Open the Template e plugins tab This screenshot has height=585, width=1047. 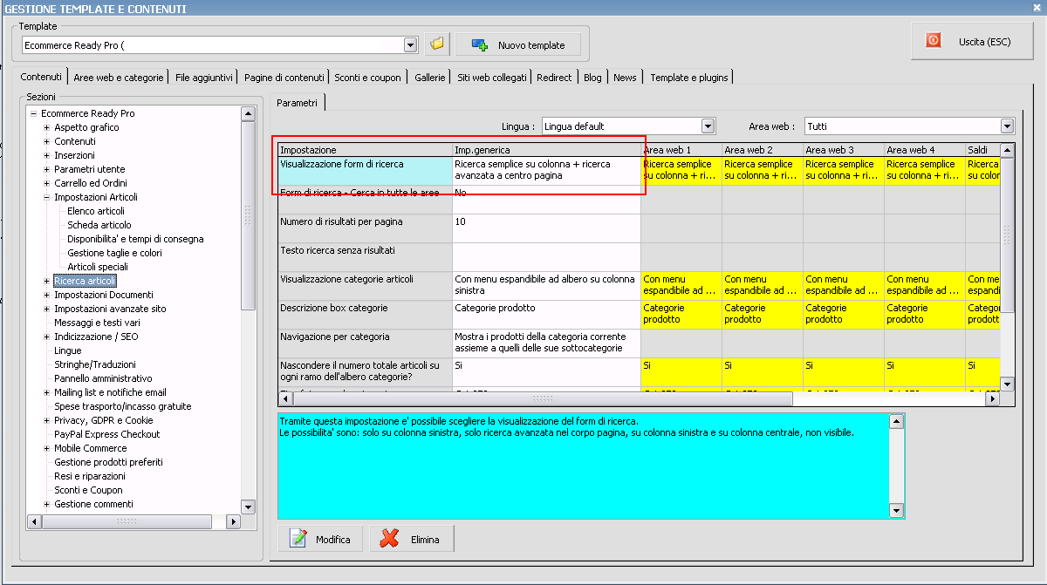688,78
